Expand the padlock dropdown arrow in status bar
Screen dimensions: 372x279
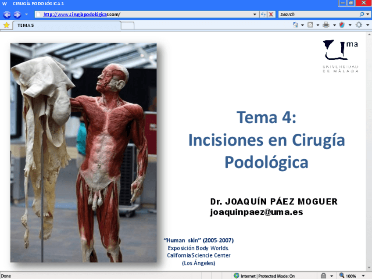point(332,276)
